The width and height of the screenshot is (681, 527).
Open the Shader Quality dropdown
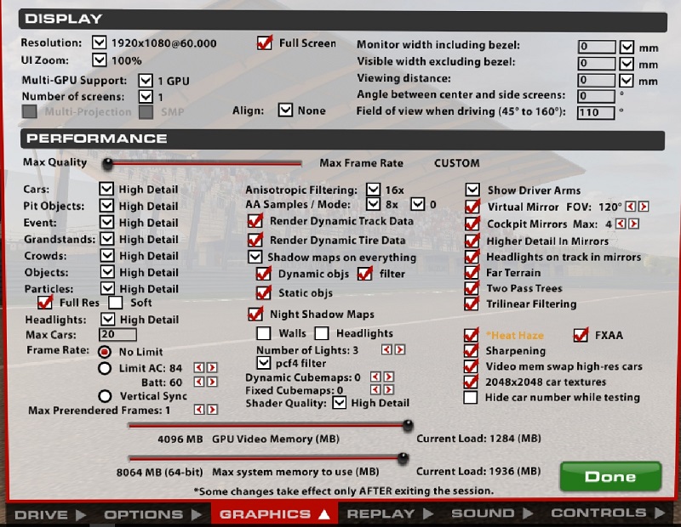point(339,403)
